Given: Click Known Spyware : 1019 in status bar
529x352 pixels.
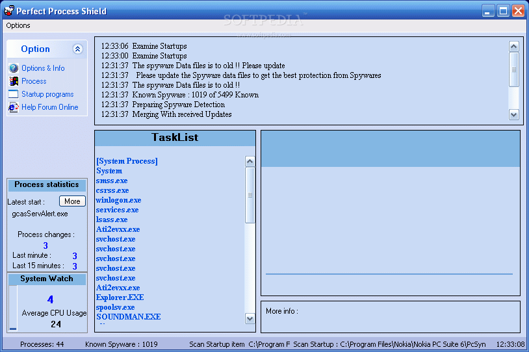Looking at the screenshot, I should [121, 344].
